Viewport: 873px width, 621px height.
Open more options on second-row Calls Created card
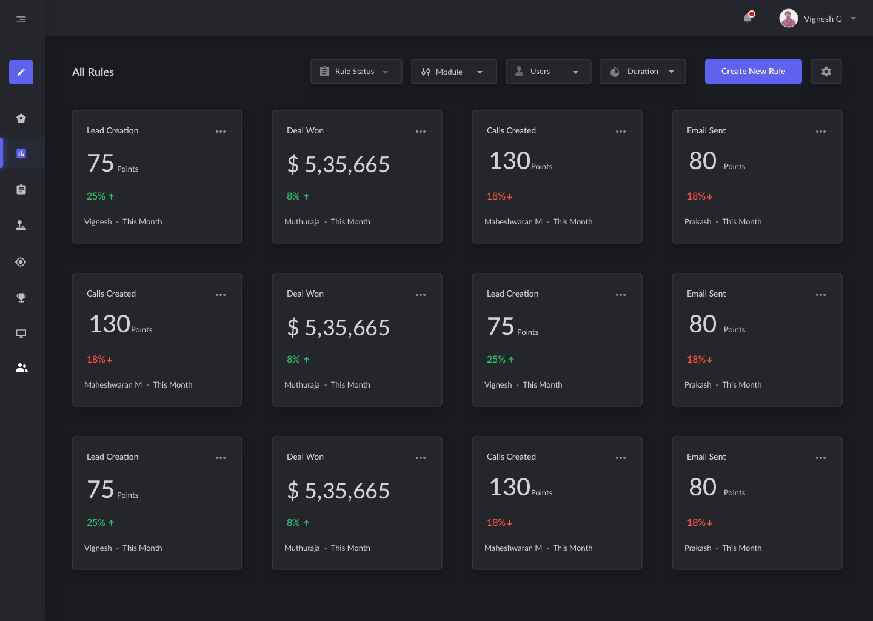(221, 295)
